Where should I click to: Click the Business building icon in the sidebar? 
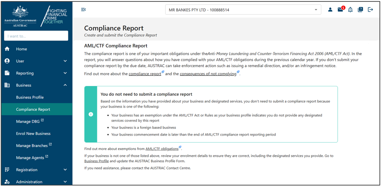[7, 85]
